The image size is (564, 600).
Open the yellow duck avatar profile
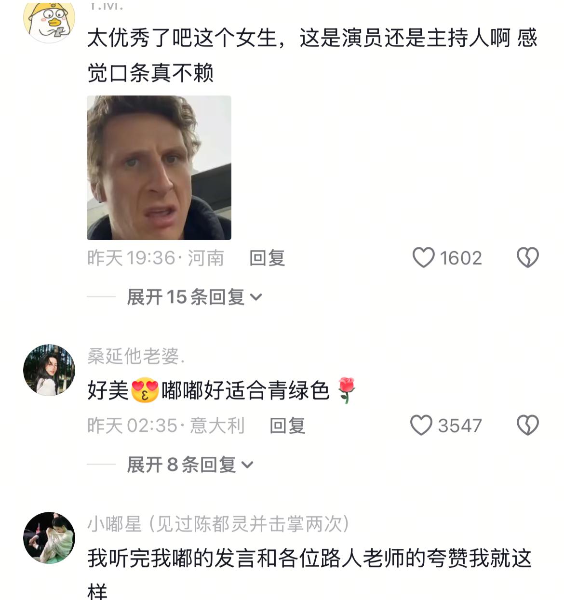click(x=49, y=22)
